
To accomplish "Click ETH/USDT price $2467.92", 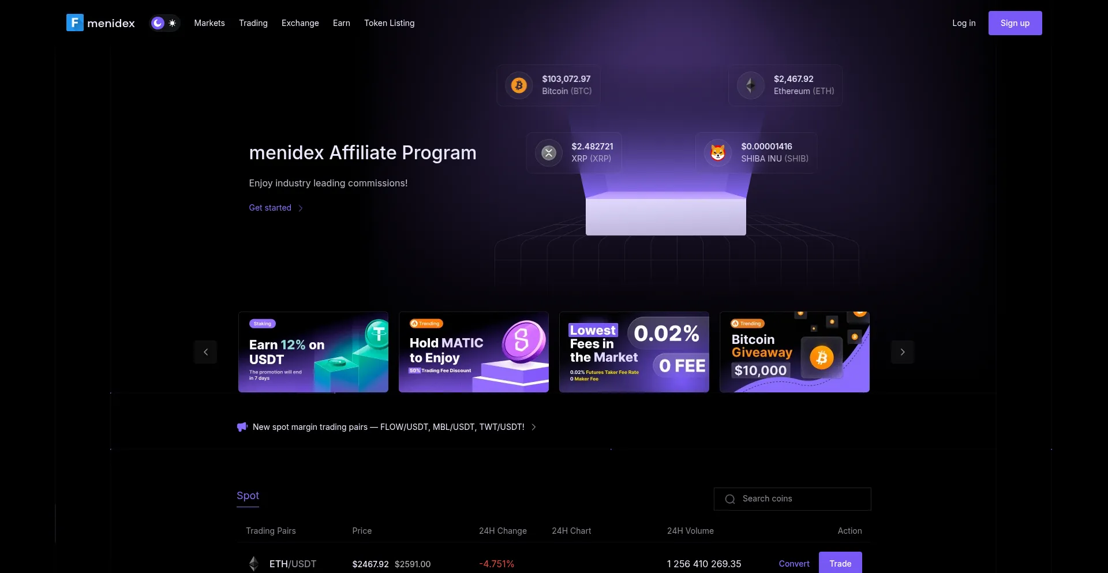I will 370,564.
